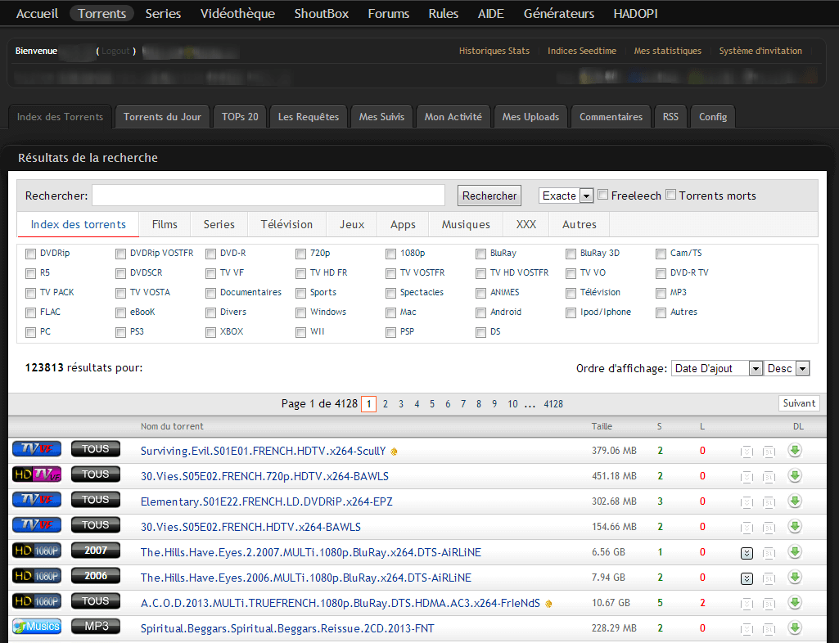This screenshot has height=643, width=839.
Task: Check the TV HD VOSTFR filter
Action: click(x=481, y=273)
